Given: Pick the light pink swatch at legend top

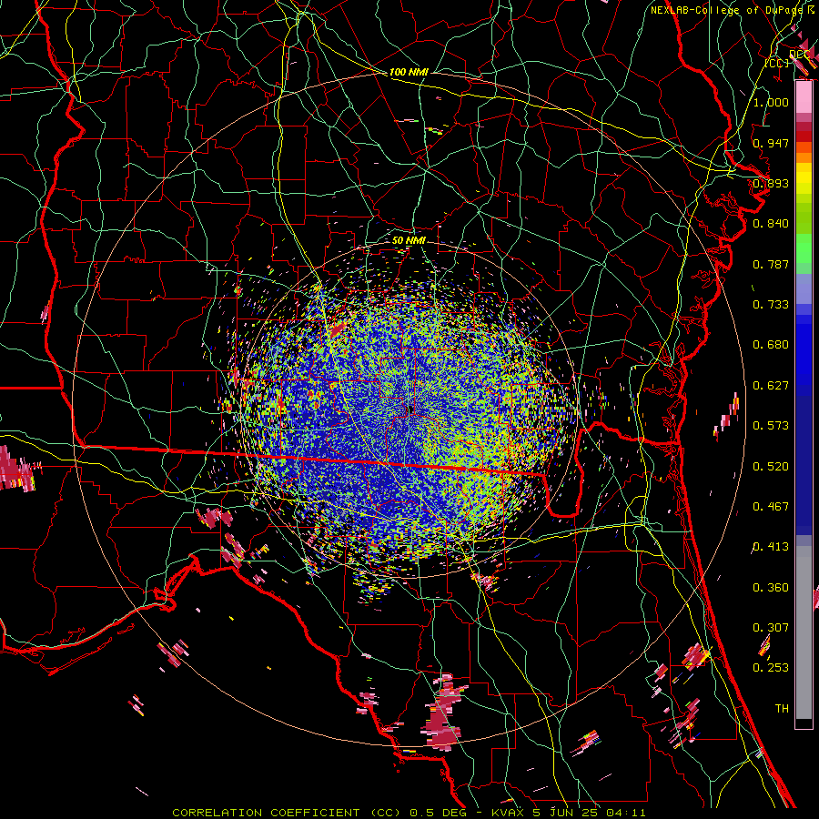Looking at the screenshot, I should [x=804, y=97].
